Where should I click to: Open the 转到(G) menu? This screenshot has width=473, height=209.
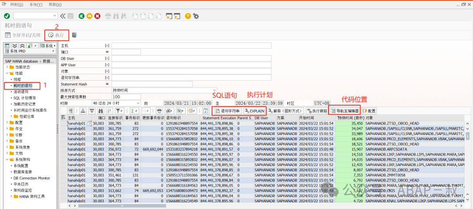pos(17,4)
